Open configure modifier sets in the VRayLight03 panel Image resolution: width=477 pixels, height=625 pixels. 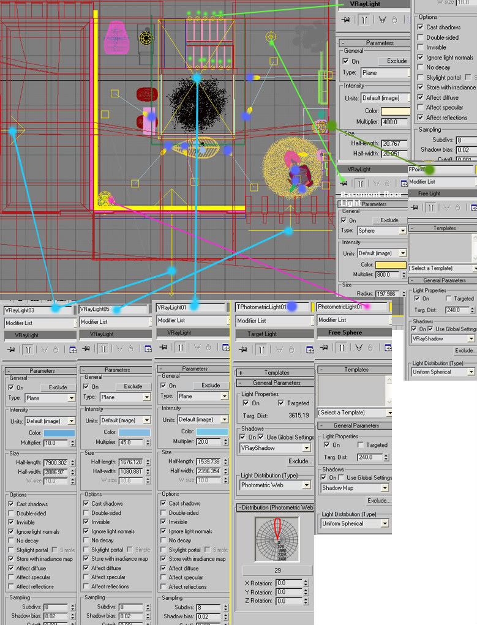[x=73, y=350]
